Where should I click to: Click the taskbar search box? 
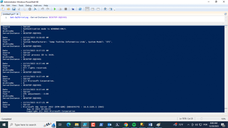pyautogui.click(x=32, y=125)
